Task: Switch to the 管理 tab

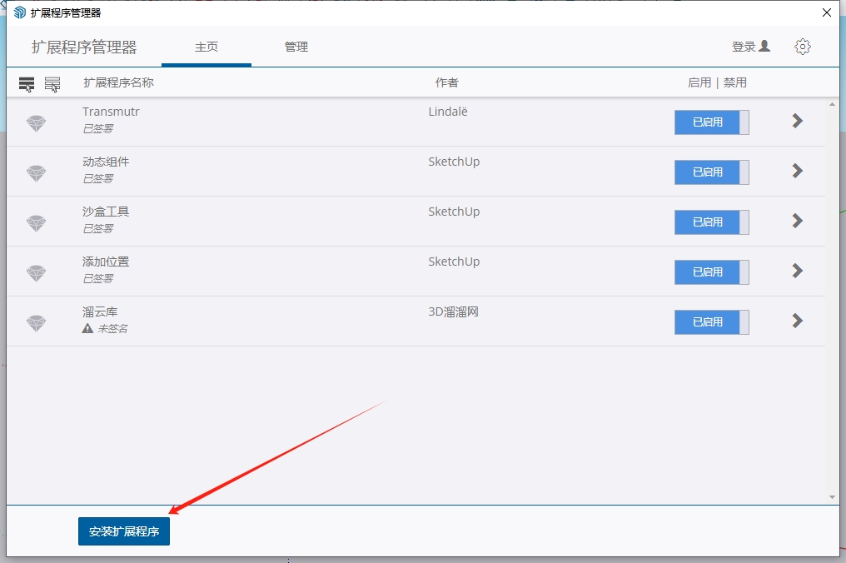Action: click(x=296, y=47)
